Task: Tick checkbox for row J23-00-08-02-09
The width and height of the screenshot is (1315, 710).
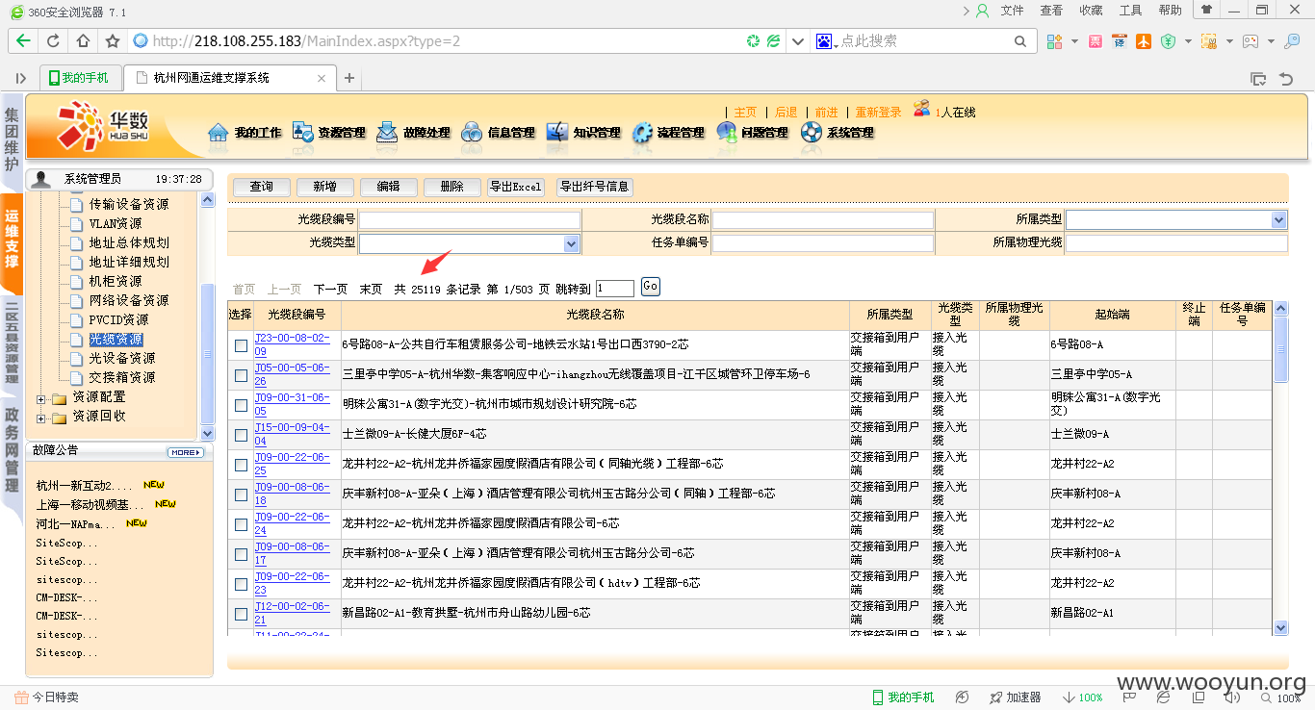Action: (x=241, y=345)
